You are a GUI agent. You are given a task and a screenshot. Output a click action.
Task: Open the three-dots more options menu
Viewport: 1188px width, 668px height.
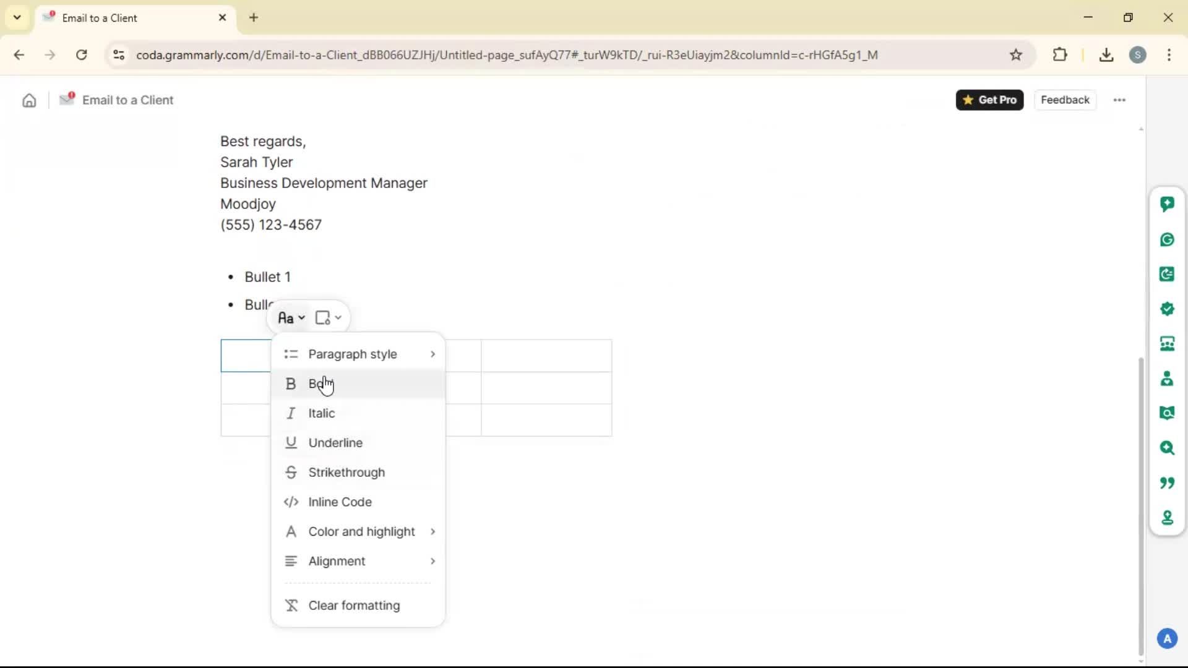pos(1119,100)
